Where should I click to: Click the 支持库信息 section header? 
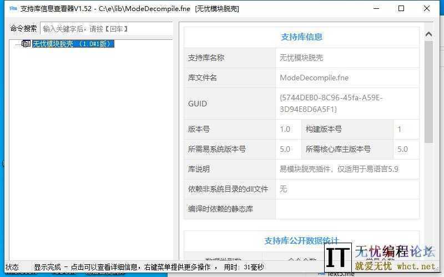pyautogui.click(x=301, y=37)
